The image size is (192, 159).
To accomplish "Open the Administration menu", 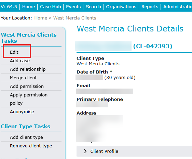I will pos(178,6).
